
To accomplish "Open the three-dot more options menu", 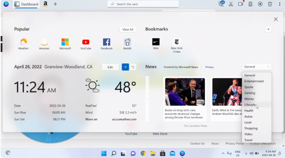I will pyautogui.click(x=279, y=4).
